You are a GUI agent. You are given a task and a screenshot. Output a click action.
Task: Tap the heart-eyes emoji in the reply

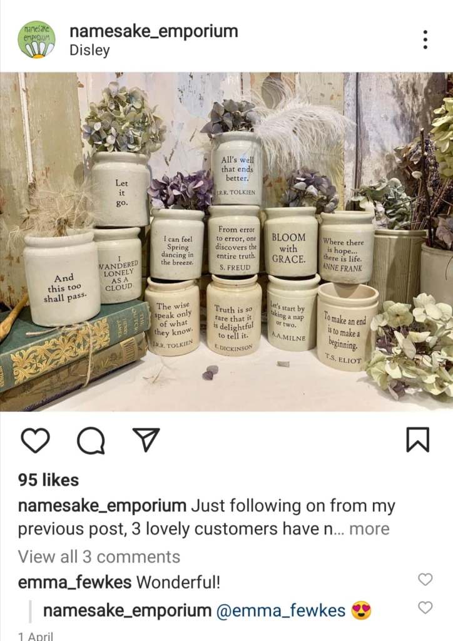360,611
